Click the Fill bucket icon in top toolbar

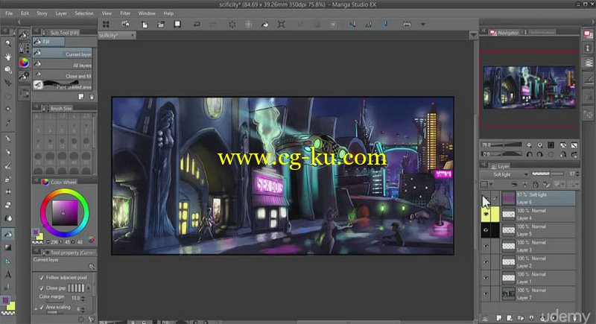[265, 25]
